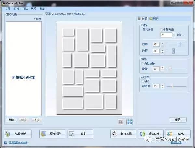
Task: Click the 背景 background button
Action: click(80, 134)
